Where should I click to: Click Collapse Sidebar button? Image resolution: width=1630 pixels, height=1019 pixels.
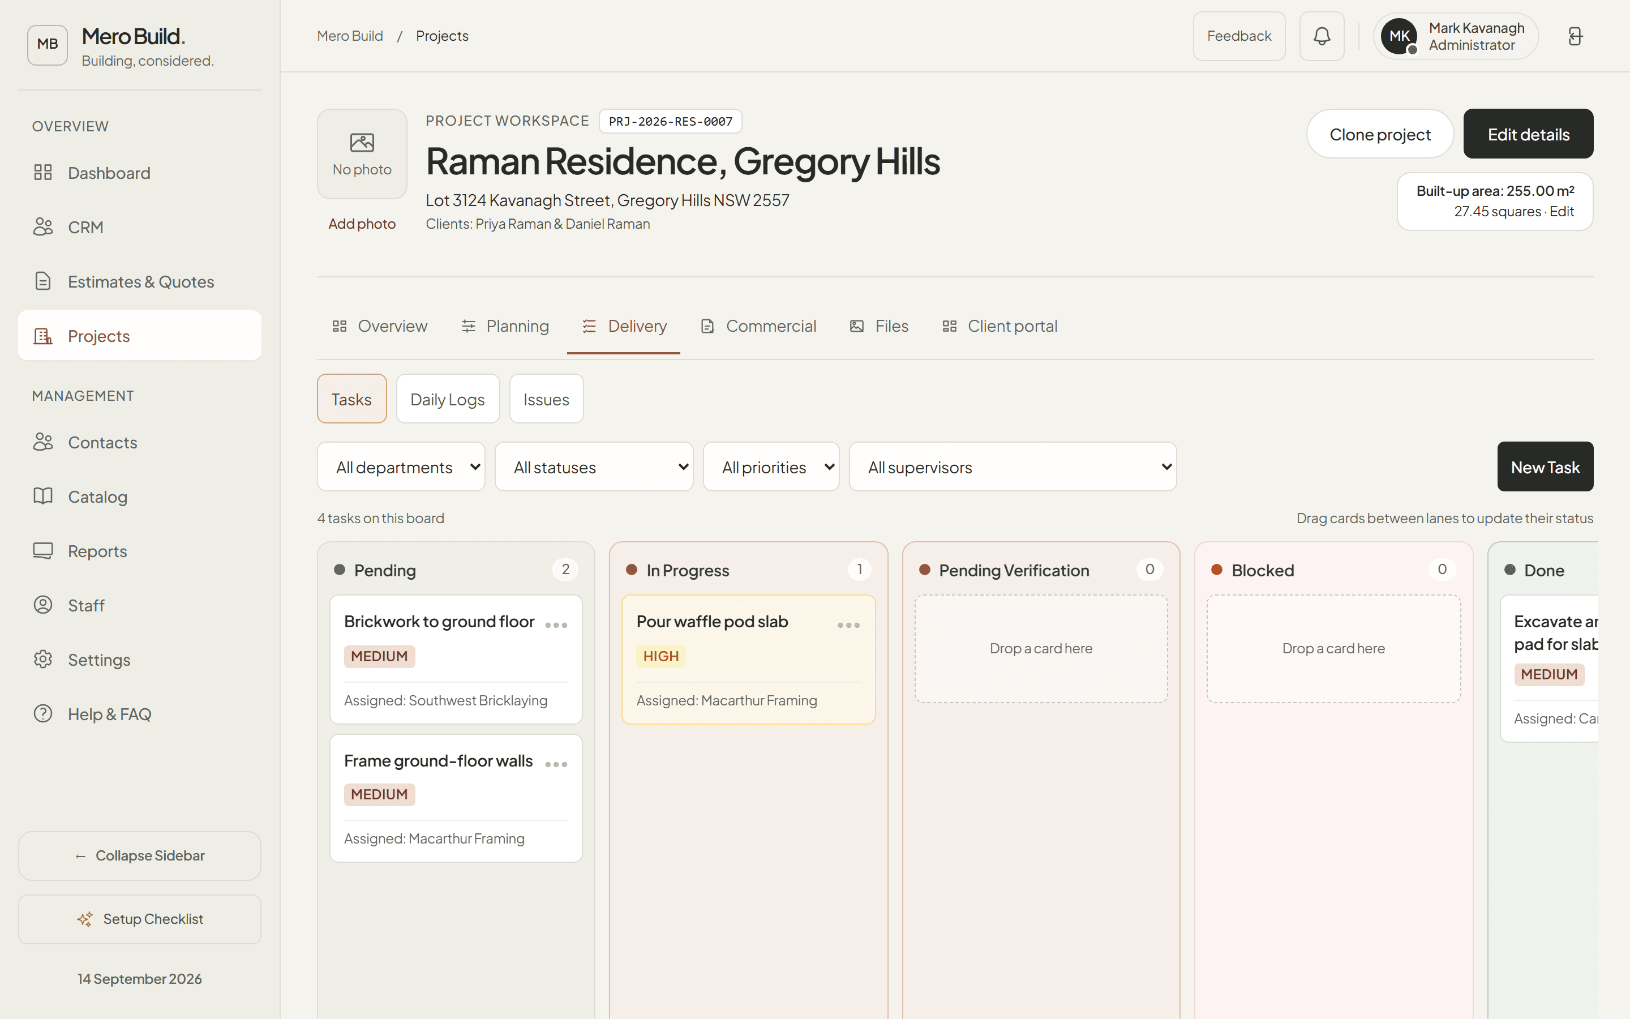click(x=139, y=855)
